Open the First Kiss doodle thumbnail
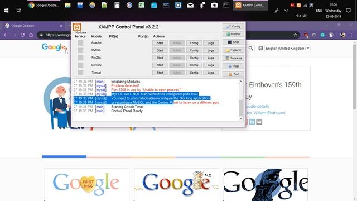Viewport: 357px width, 201px height. [87, 184]
